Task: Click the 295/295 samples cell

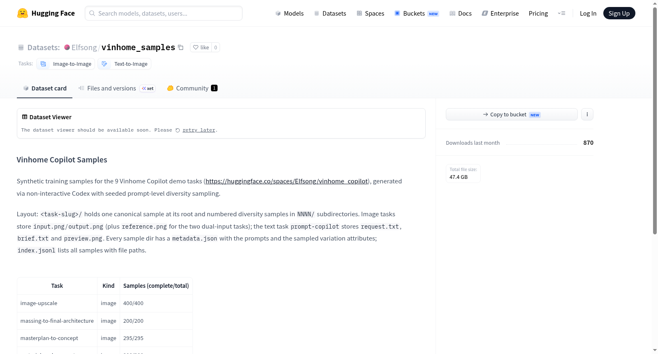Action: coord(156,338)
